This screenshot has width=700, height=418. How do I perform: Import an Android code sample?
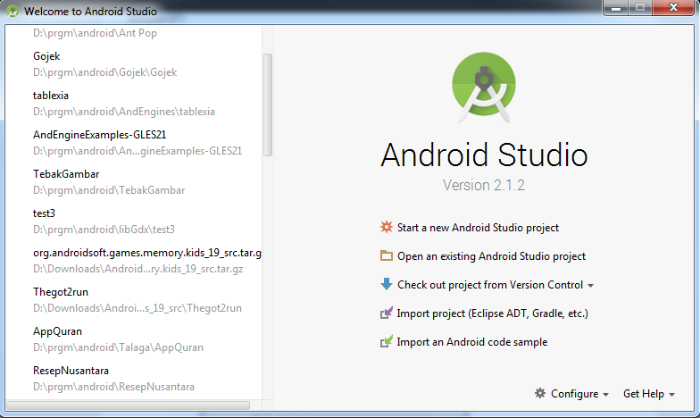point(471,342)
